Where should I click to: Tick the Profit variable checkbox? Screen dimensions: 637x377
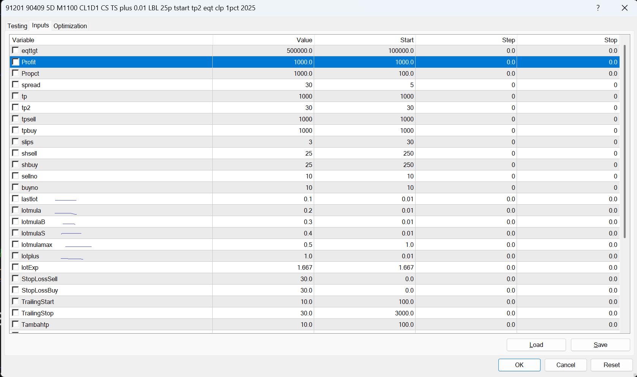coord(16,62)
